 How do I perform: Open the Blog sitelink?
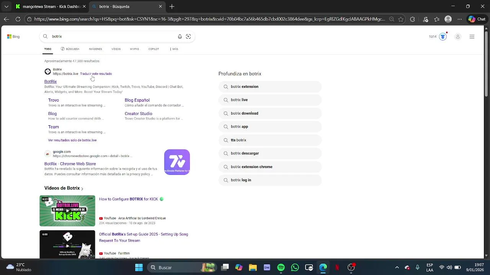point(52,113)
